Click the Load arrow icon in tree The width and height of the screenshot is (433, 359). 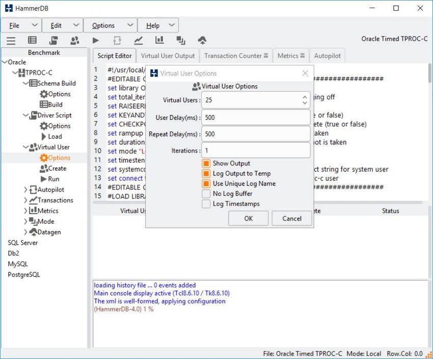44,137
